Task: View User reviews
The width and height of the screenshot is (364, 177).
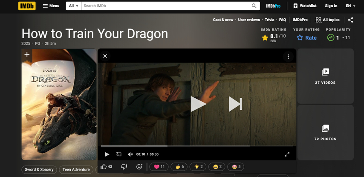Action: point(249,20)
